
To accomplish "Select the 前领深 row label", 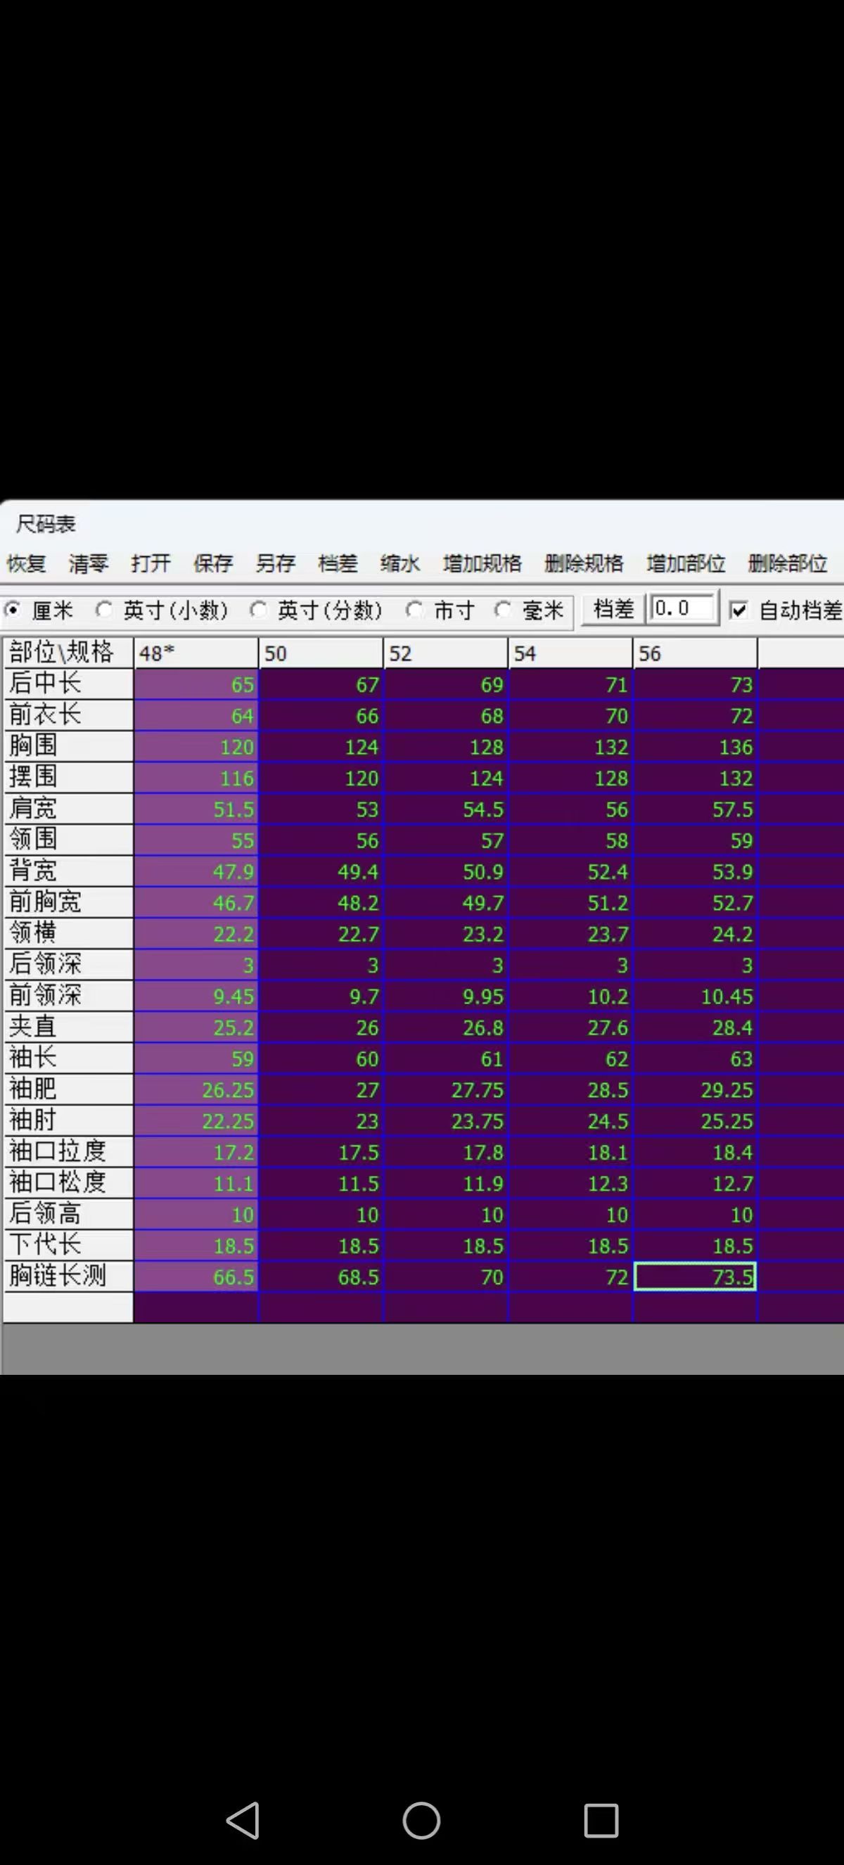I will [68, 996].
